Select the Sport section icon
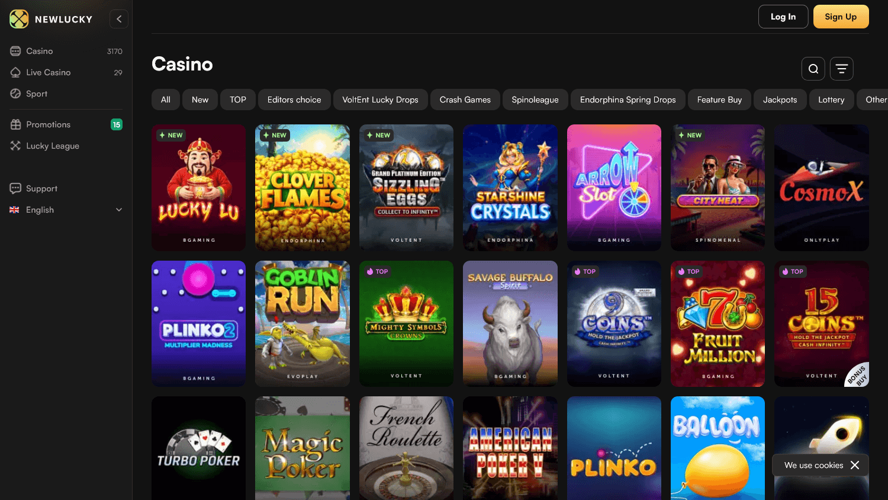 [x=15, y=94]
